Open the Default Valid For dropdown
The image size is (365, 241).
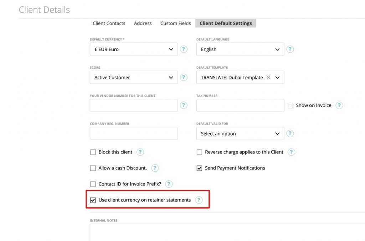pos(240,133)
